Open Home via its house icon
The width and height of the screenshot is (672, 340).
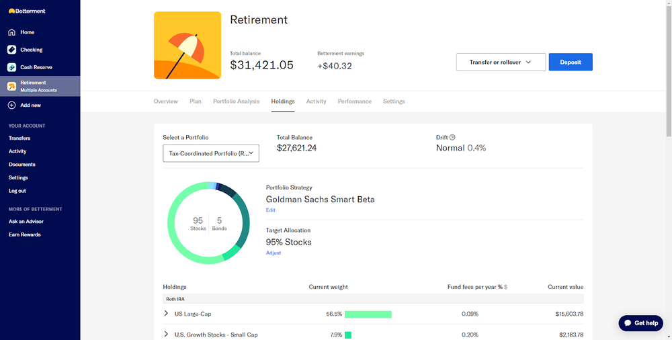pos(11,32)
